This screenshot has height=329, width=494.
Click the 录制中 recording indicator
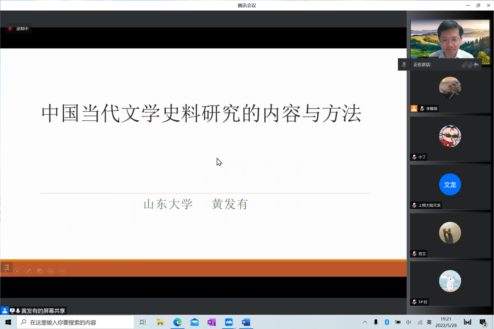[x=19, y=29]
